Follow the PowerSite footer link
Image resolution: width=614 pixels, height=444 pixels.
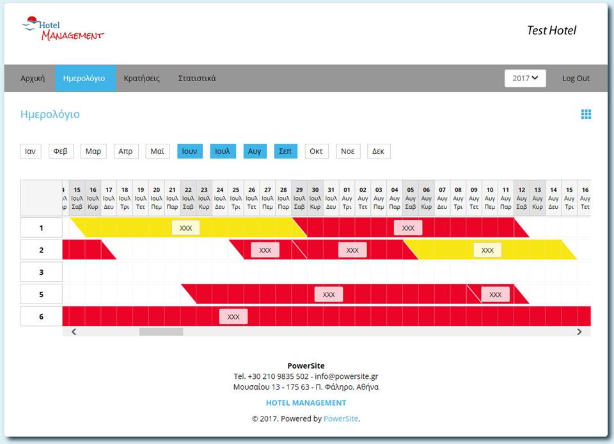tap(341, 419)
